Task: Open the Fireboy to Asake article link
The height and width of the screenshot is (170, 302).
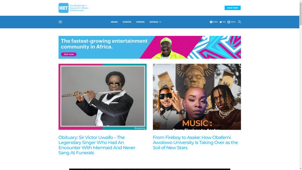Action: point(195,142)
